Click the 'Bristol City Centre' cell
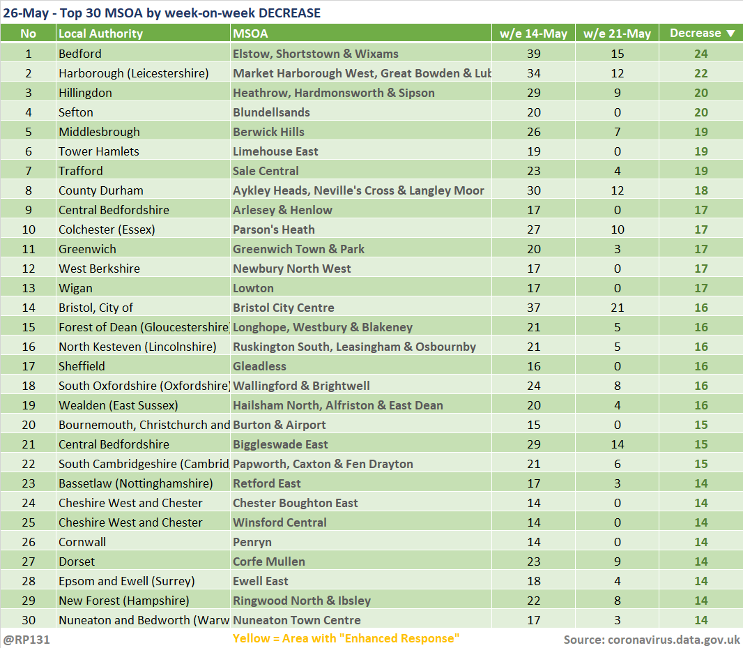The height and width of the screenshot is (648, 743). [361, 308]
